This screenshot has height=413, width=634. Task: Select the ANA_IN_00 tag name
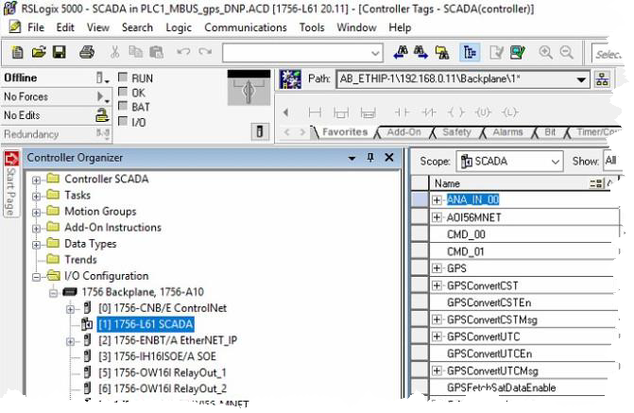point(472,199)
